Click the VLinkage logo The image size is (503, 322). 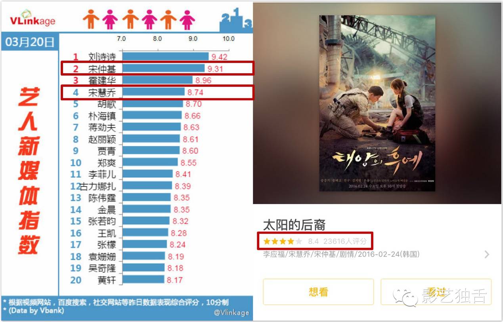point(32,18)
